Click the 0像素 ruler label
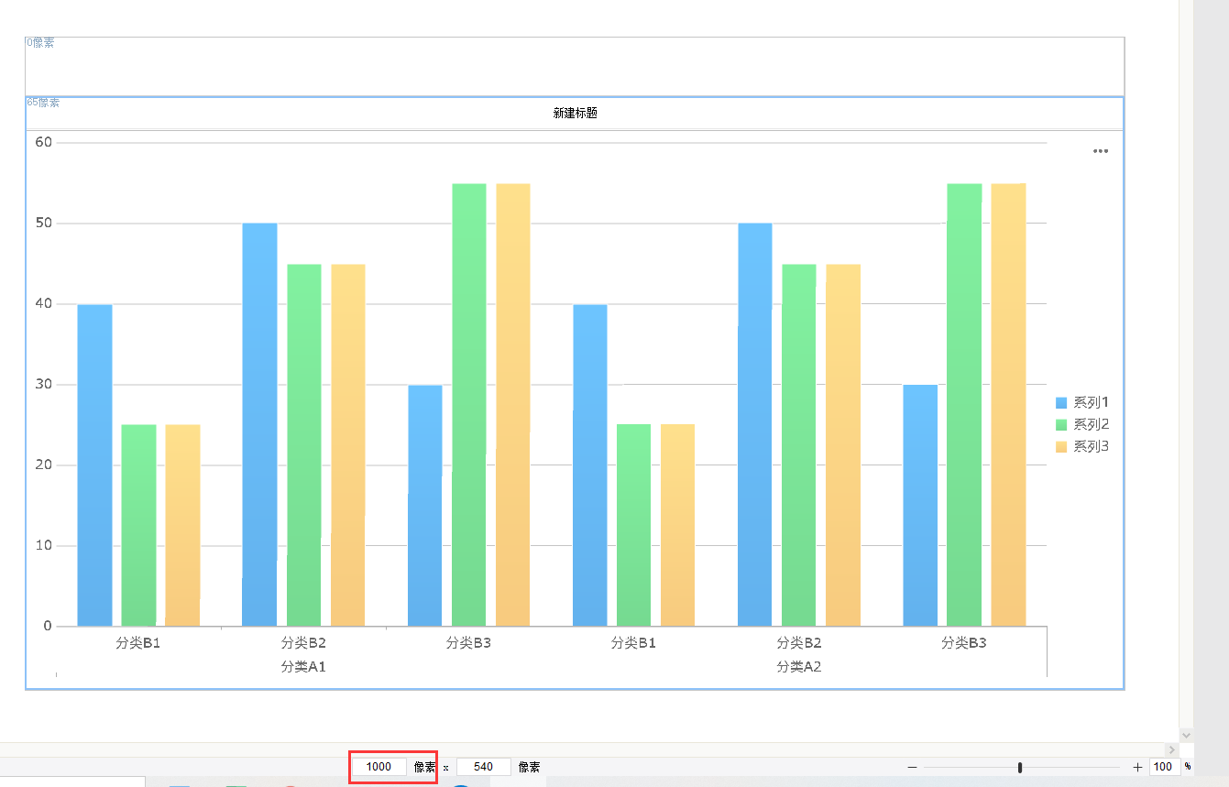The width and height of the screenshot is (1229, 787). pos(40,43)
